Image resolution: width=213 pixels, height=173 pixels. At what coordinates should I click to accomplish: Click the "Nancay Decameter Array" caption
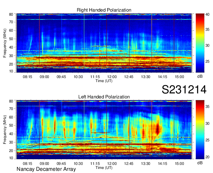(x=46, y=169)
